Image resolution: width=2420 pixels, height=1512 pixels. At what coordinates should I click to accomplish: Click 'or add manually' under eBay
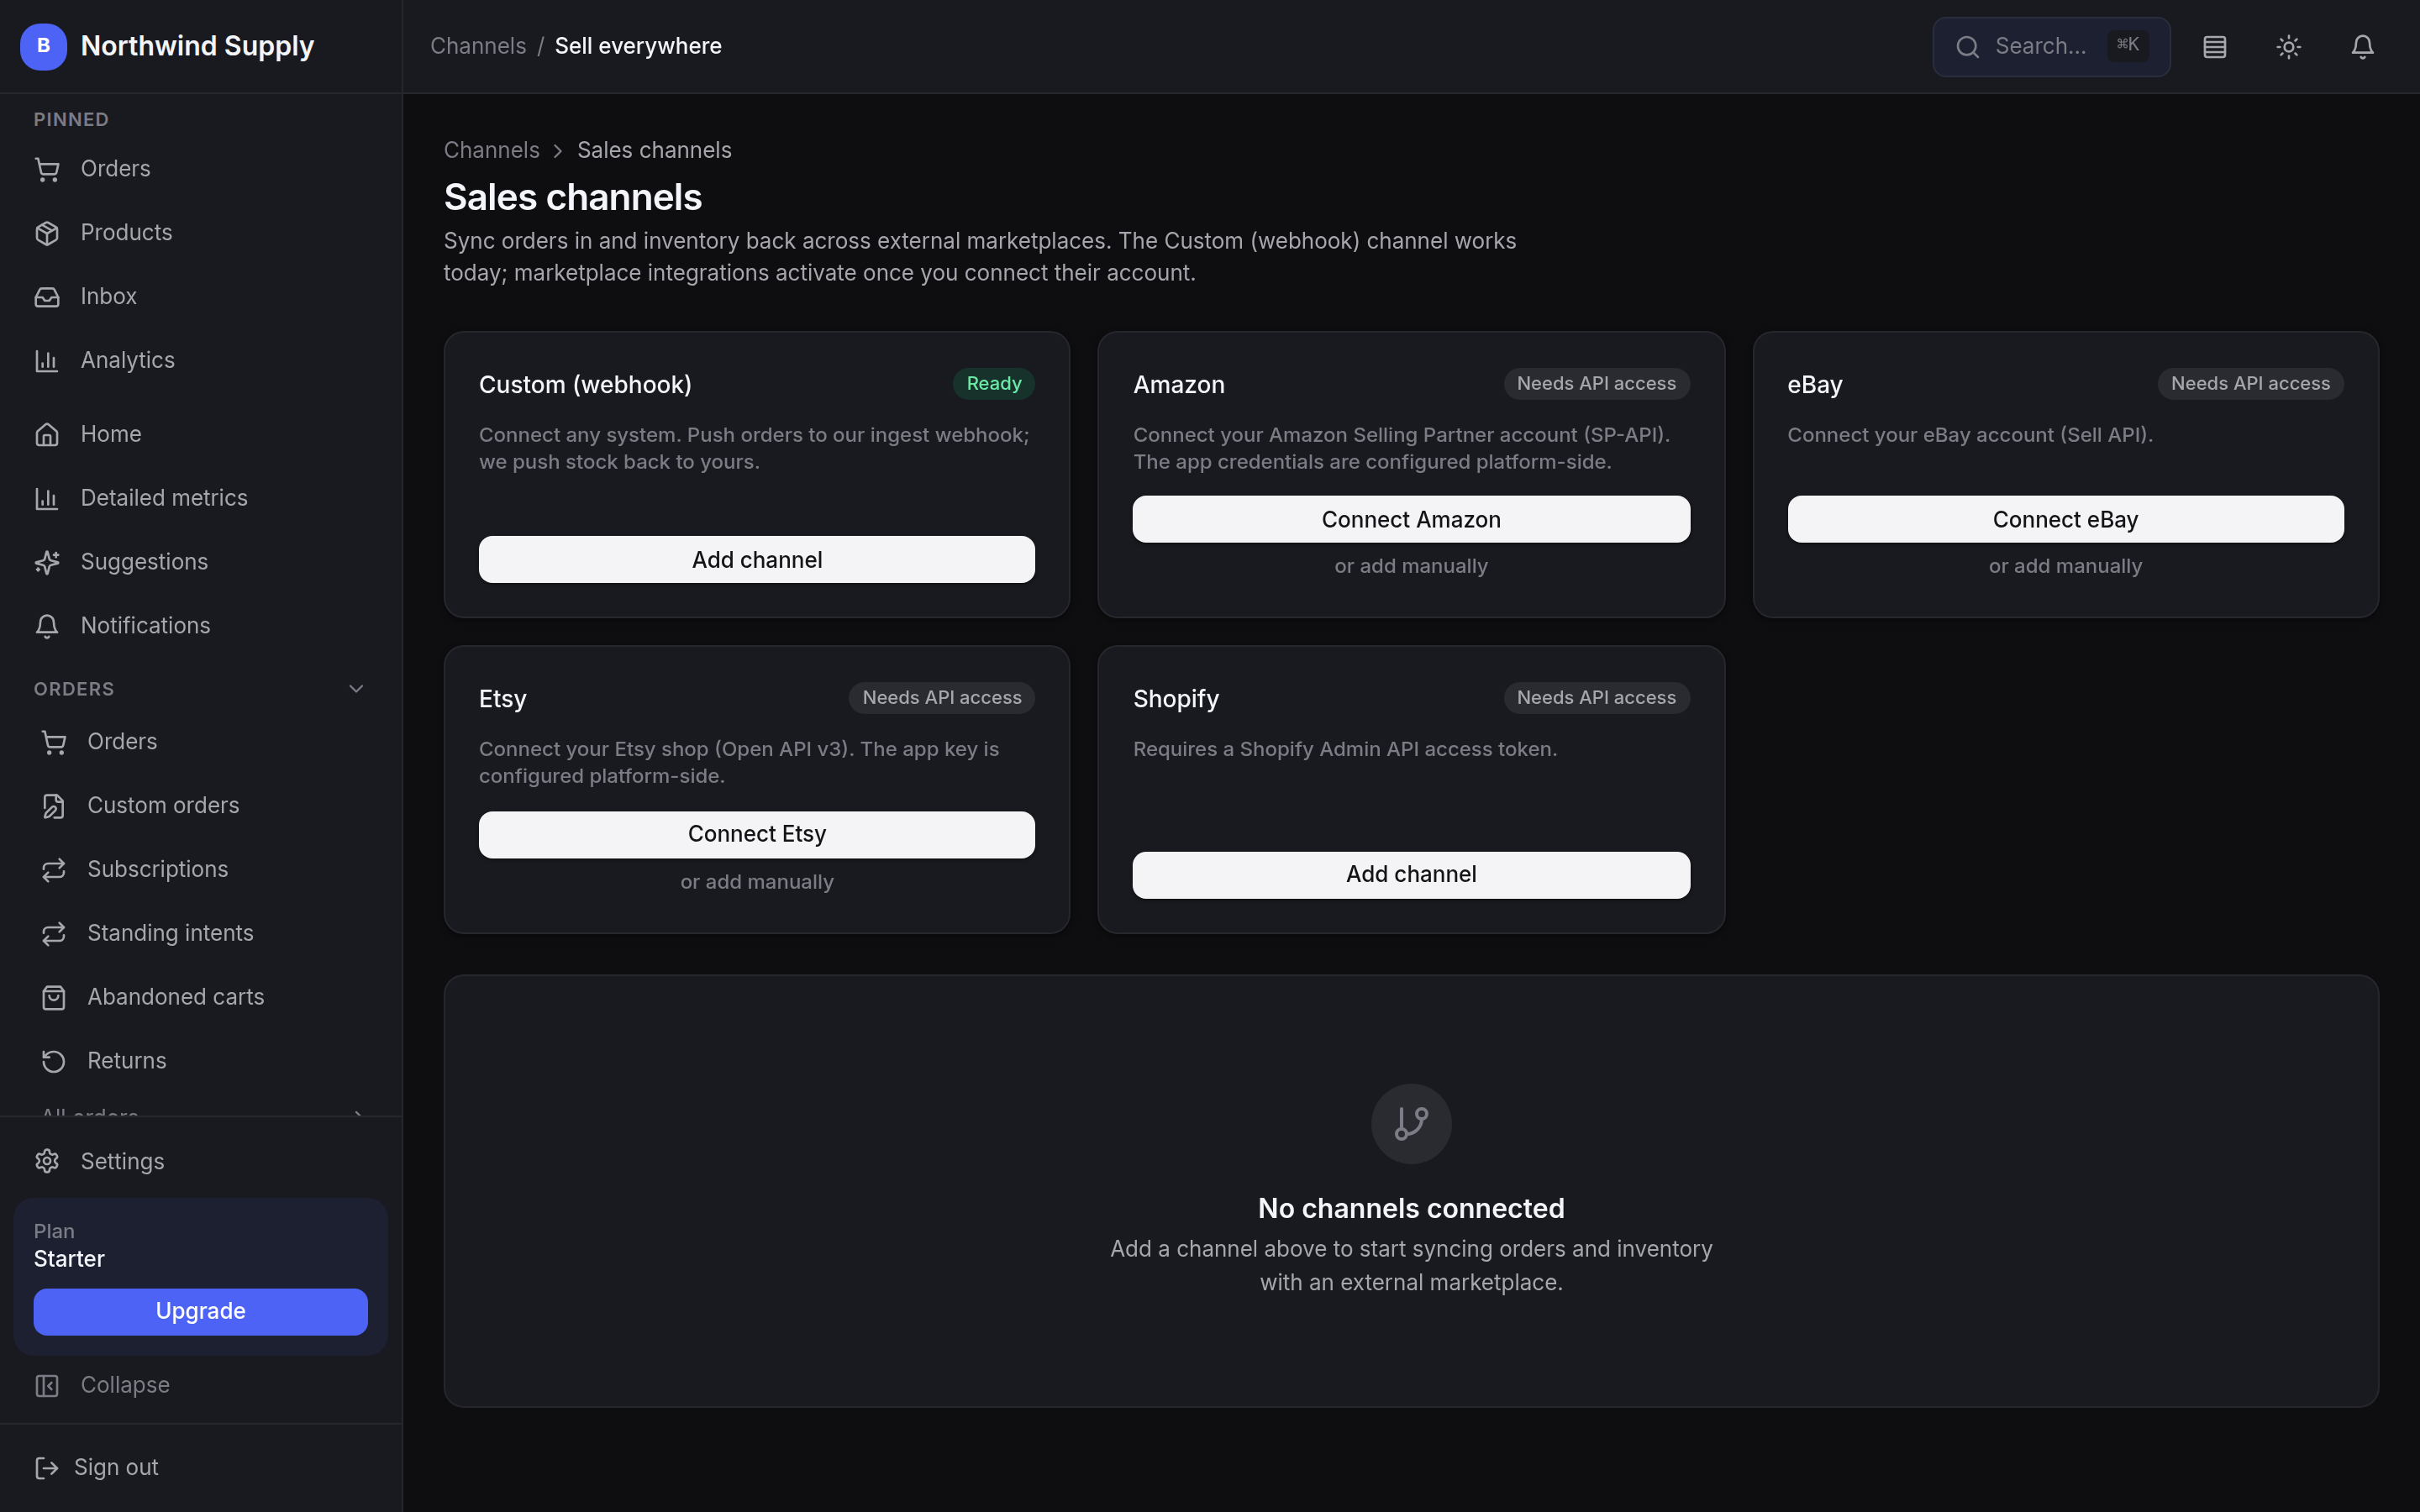pos(2065,567)
